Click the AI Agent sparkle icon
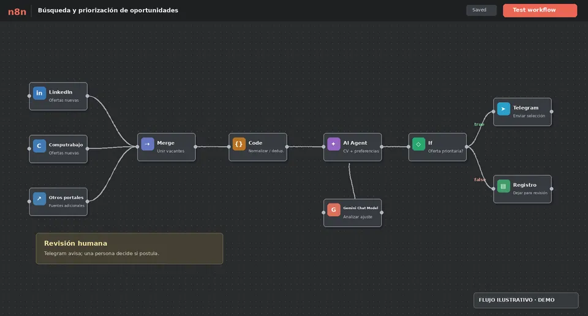 point(333,144)
